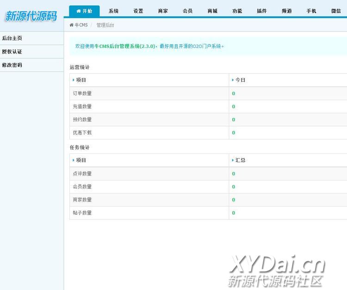Switch to the 设置 tab

point(138,11)
